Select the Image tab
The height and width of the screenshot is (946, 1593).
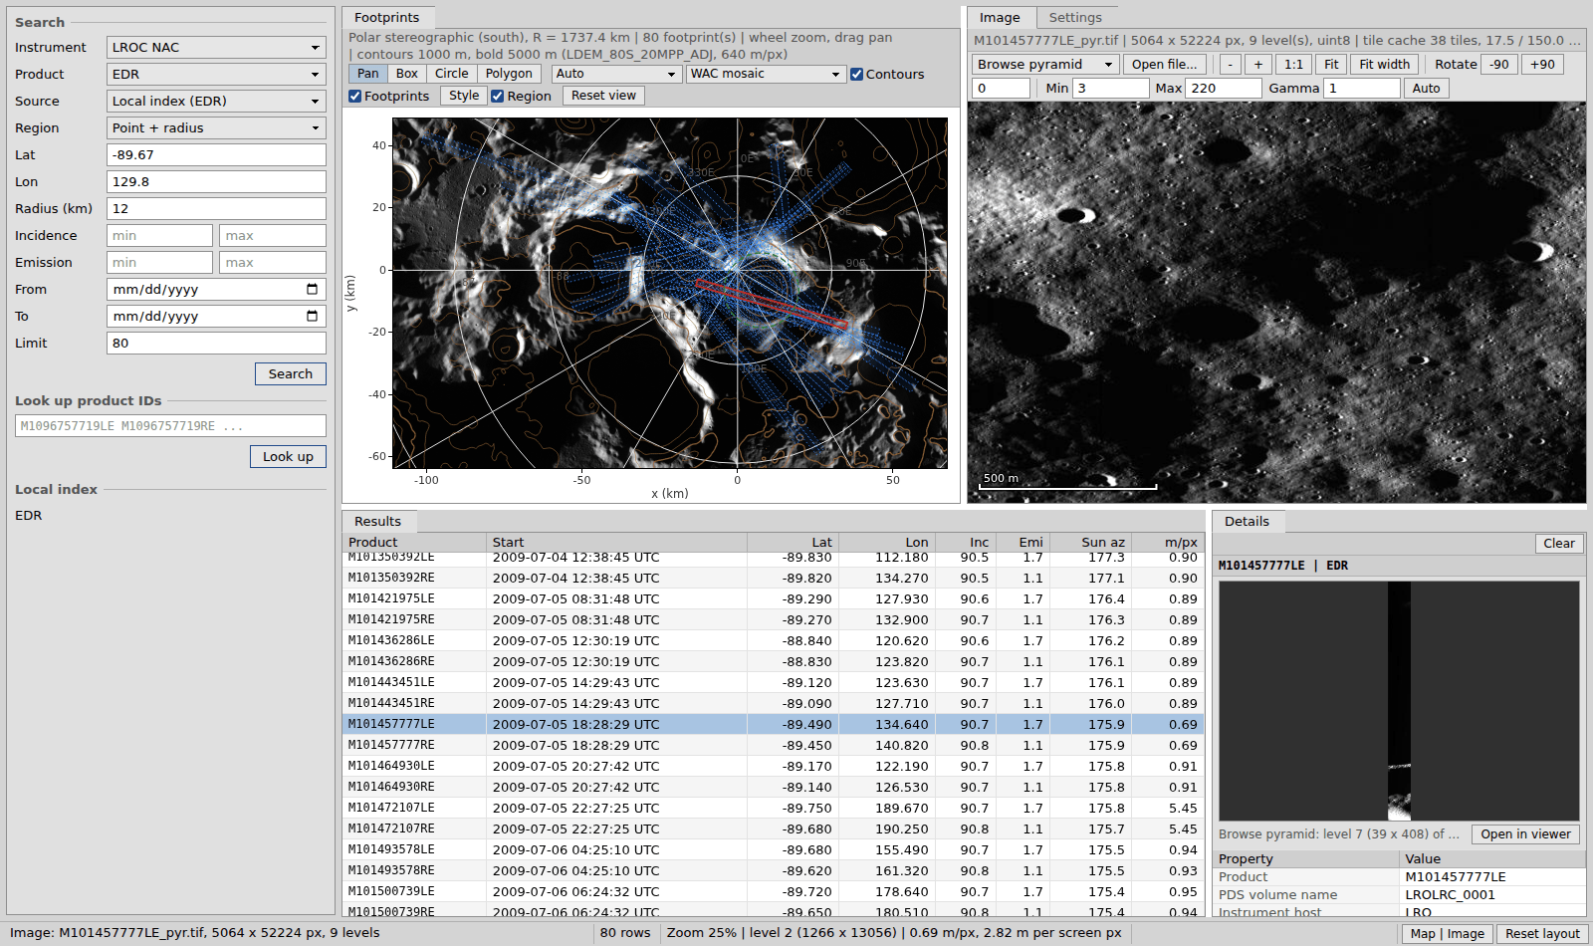pos(1000,18)
